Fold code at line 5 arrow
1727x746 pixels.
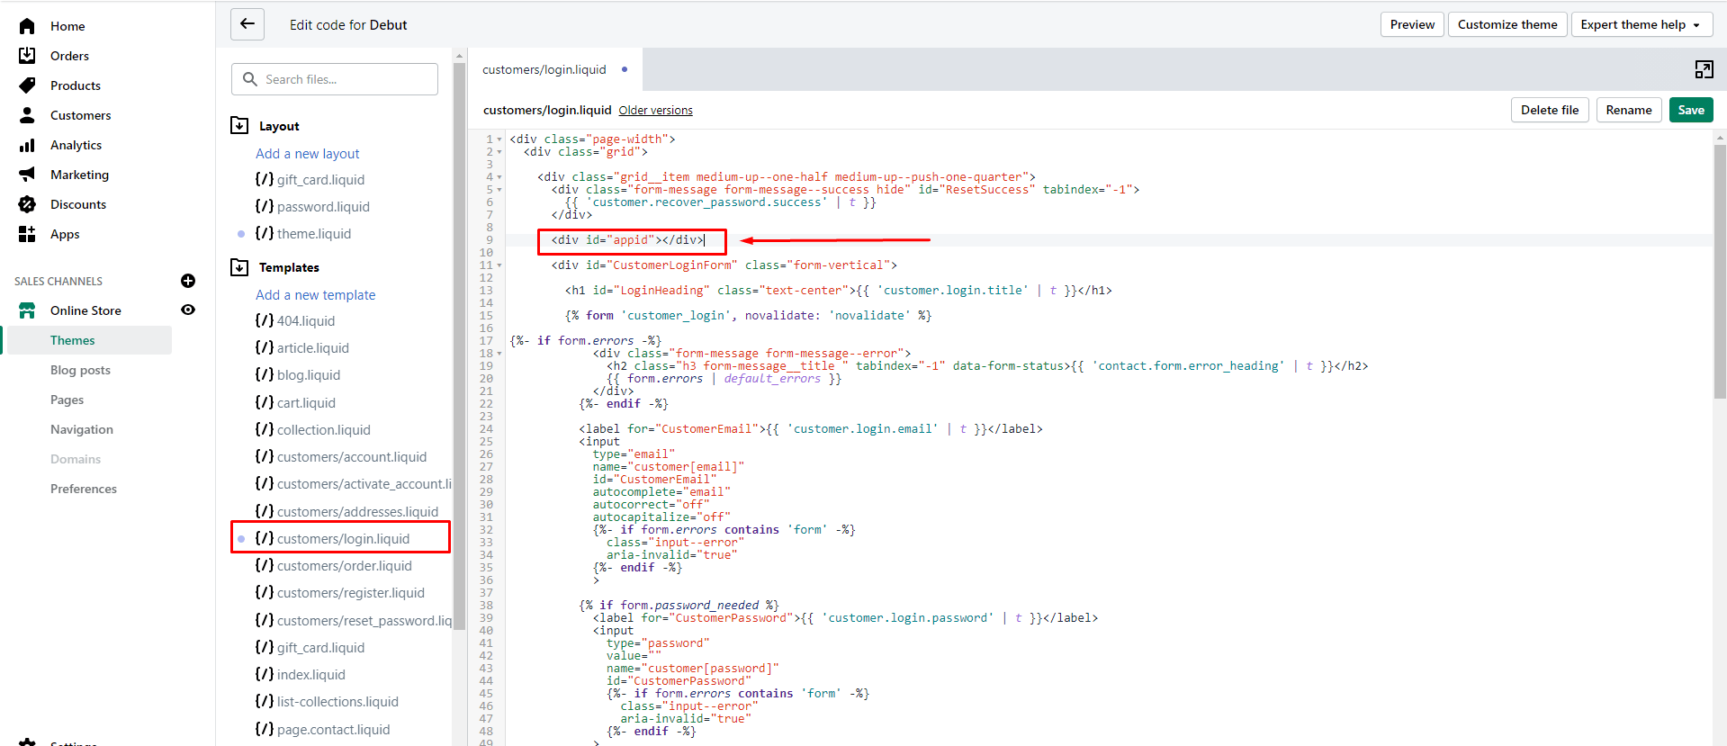coord(499,190)
